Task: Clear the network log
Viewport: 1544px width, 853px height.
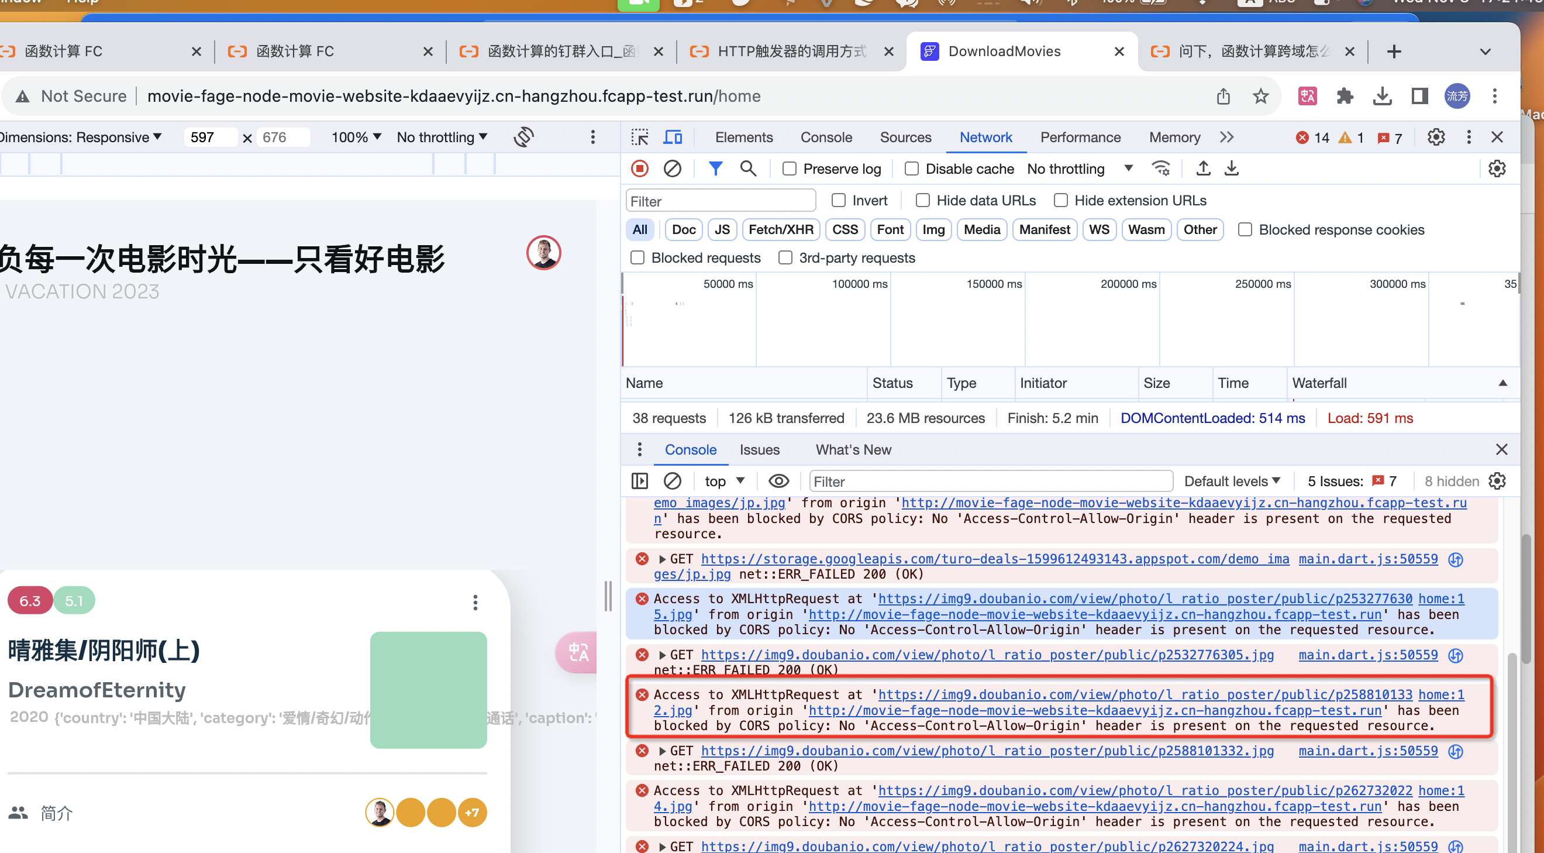Action: [x=672, y=168]
